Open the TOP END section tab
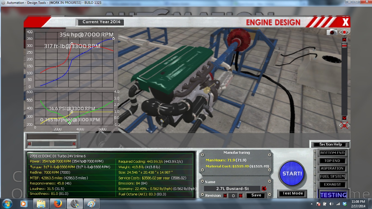Screen dimensions: 372x209 click(332, 161)
